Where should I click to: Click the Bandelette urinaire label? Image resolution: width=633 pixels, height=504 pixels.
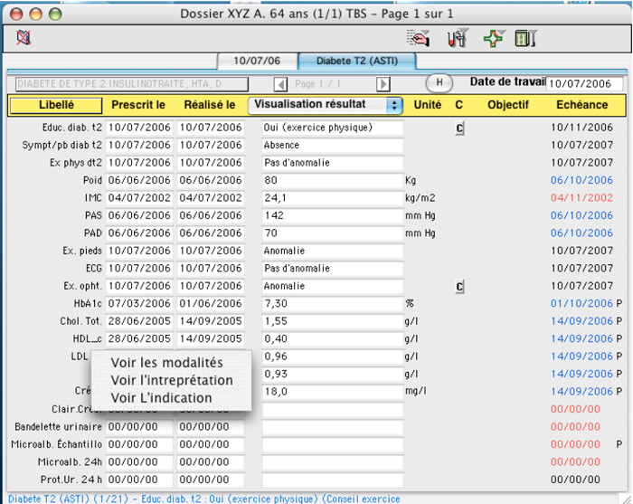pos(58,427)
